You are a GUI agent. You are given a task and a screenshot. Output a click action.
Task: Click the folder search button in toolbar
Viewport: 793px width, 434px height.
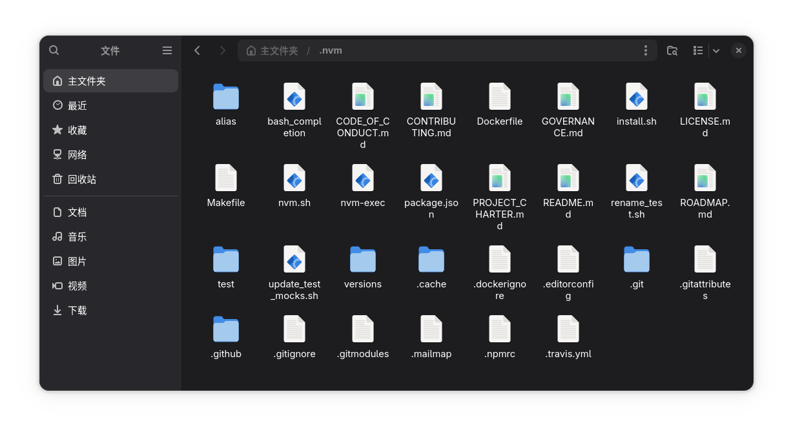[x=672, y=50]
